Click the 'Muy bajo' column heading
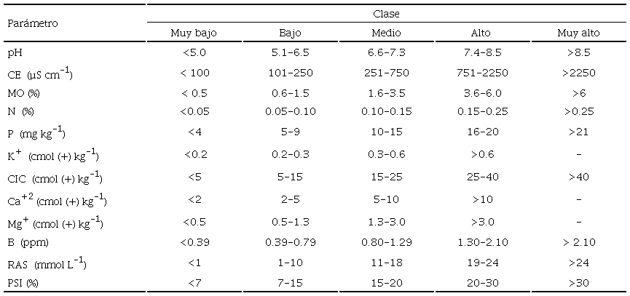 [194, 33]
